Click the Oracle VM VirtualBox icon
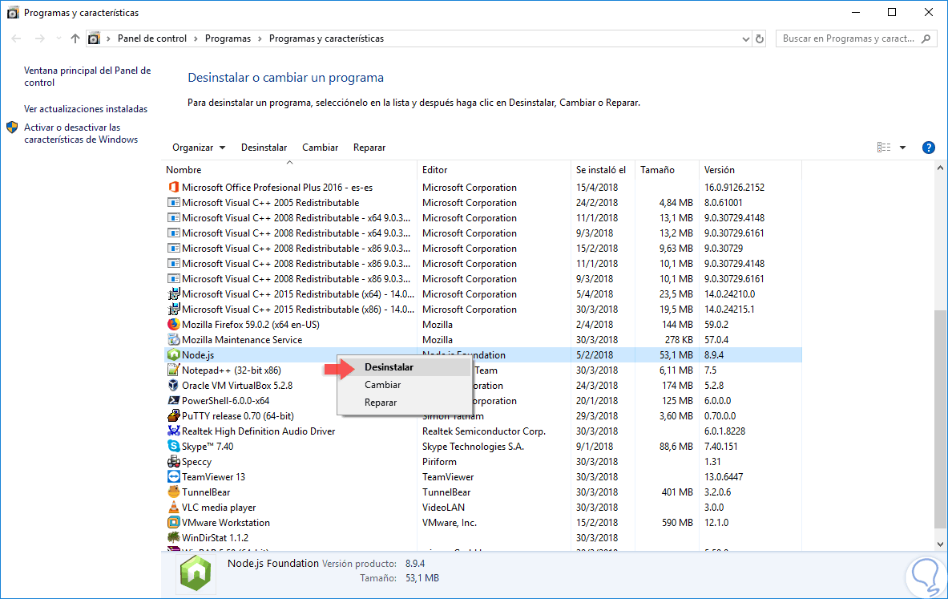948x599 pixels. tap(174, 385)
